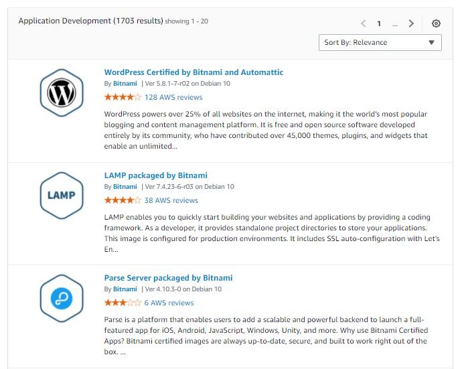Open Parse Server packaged by Bitnami listing

tap(168, 278)
